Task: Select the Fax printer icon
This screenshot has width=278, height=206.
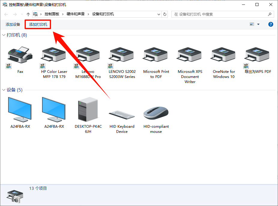Action: tap(20, 55)
